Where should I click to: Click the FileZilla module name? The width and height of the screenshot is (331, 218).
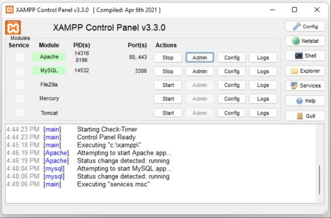49,85
